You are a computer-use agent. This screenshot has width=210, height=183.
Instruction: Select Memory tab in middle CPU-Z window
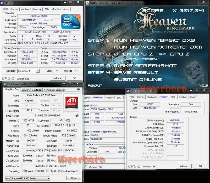[x=109, y=98]
